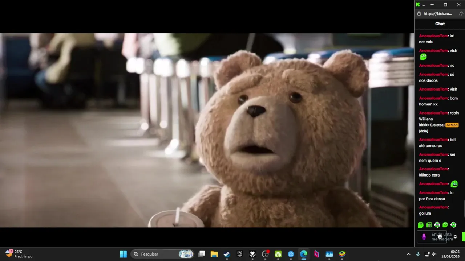465x261 pixels.
Task: Click the green emote in the 'vish' message
Action: tap(423, 57)
